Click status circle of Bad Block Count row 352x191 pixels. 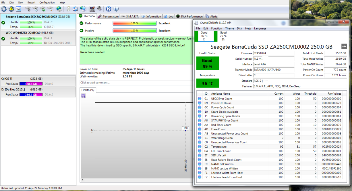199,125
